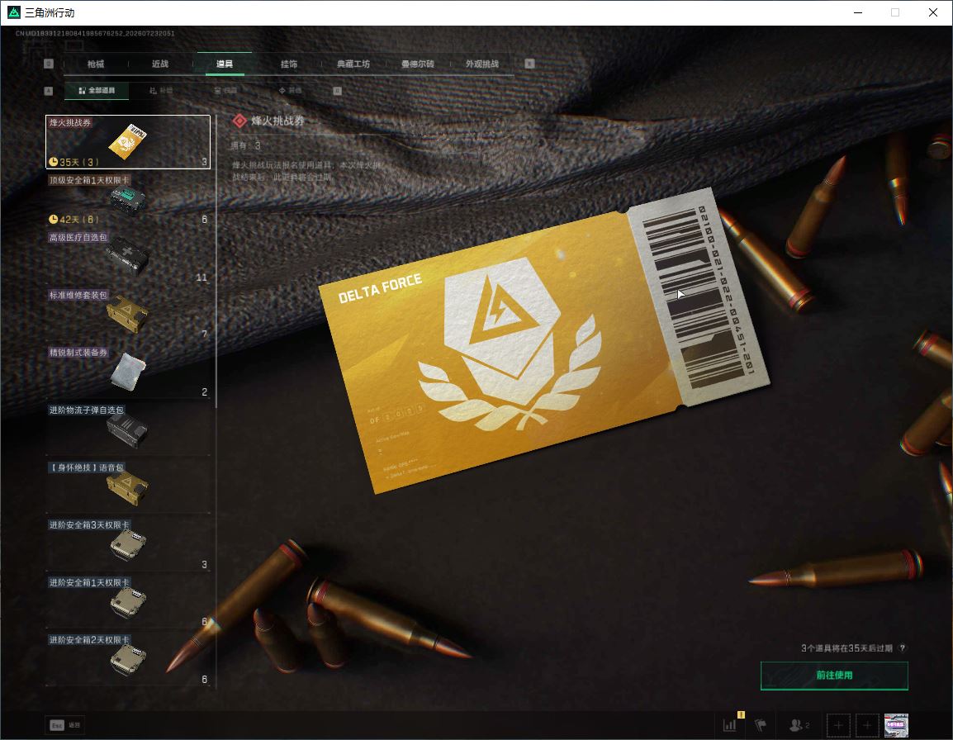This screenshot has width=953, height=740.
Task: Open the friends icon showing 2
Action: 799,725
